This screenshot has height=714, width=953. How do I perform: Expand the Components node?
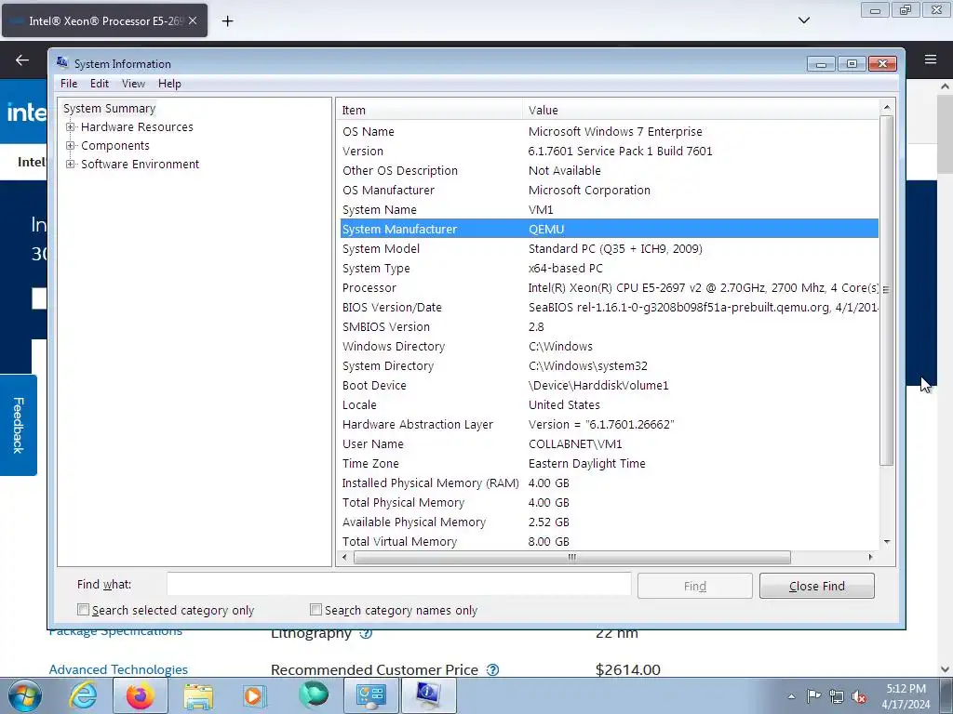pos(71,146)
